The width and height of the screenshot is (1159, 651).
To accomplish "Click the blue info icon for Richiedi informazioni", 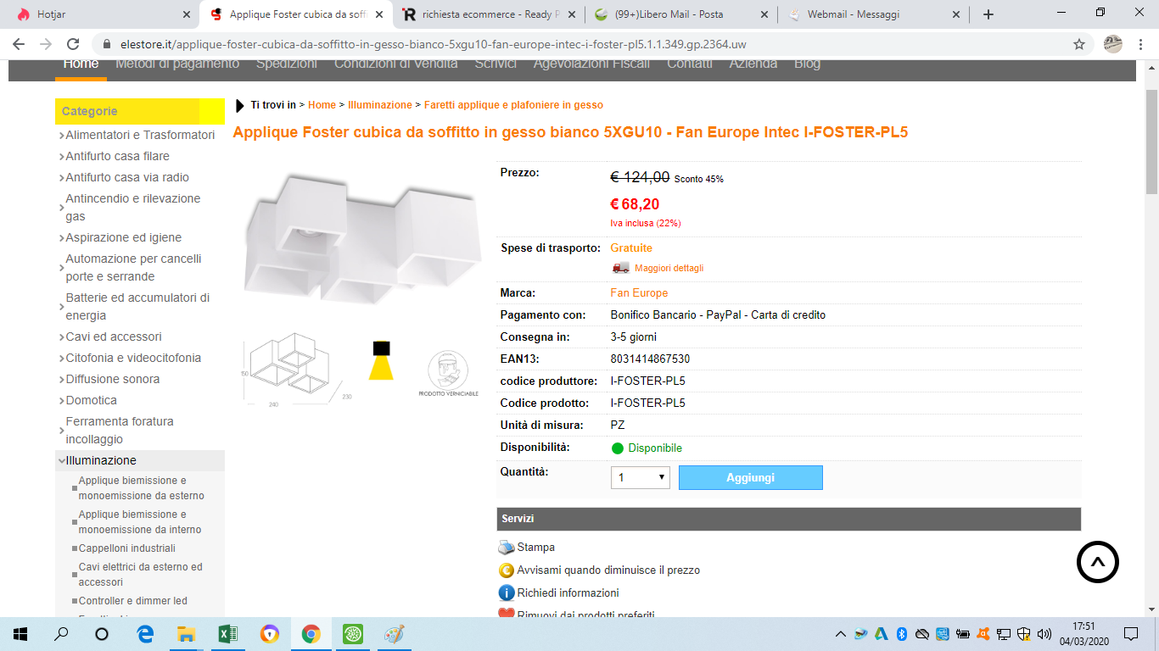I will click(x=507, y=593).
